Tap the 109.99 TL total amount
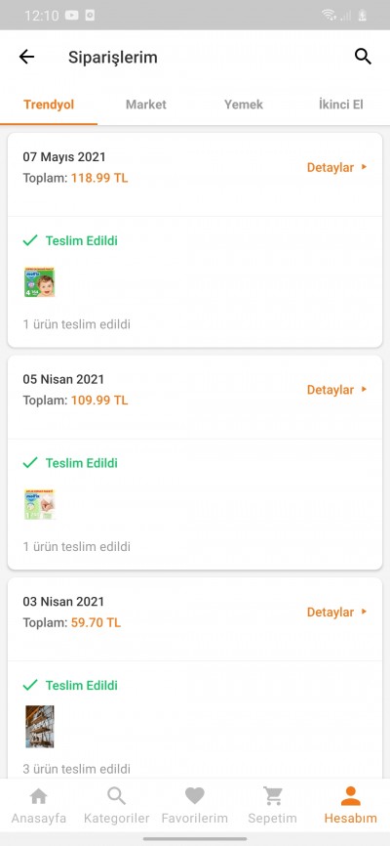The height and width of the screenshot is (846, 390). (99, 401)
